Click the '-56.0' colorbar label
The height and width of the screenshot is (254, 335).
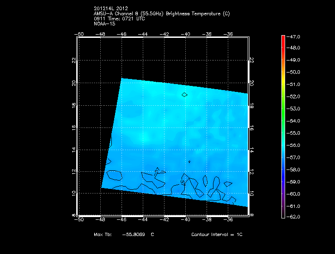coord(293,145)
